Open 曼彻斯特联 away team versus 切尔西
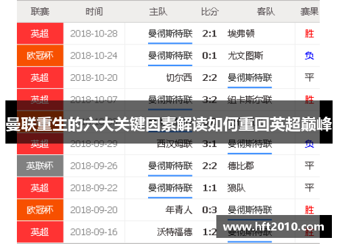The image size is (338, 244). point(249,78)
